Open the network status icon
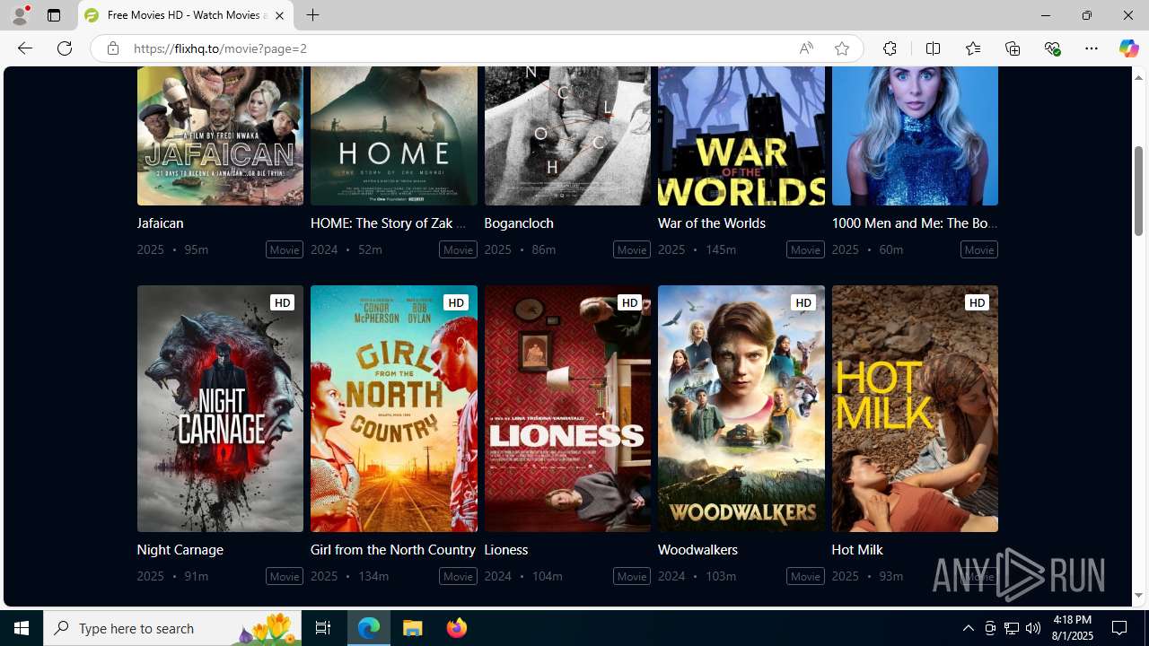Viewport: 1149px width, 646px height. click(1012, 628)
